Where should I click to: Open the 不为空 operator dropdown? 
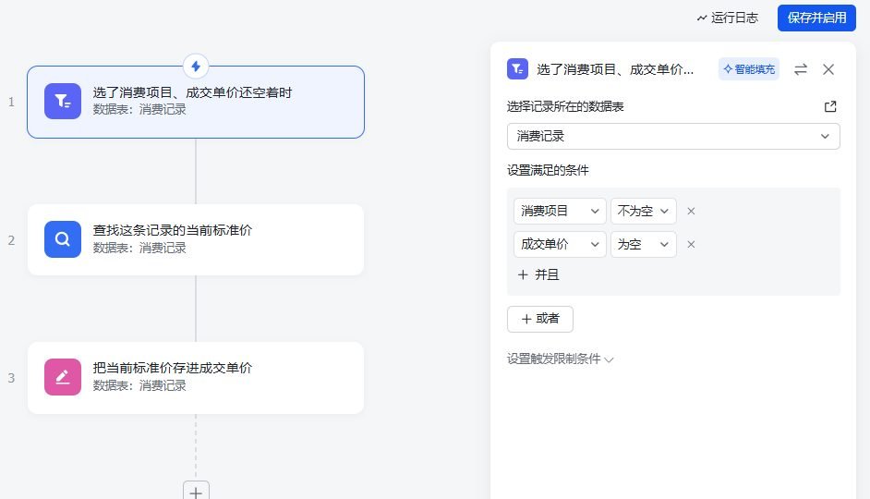[x=643, y=211]
